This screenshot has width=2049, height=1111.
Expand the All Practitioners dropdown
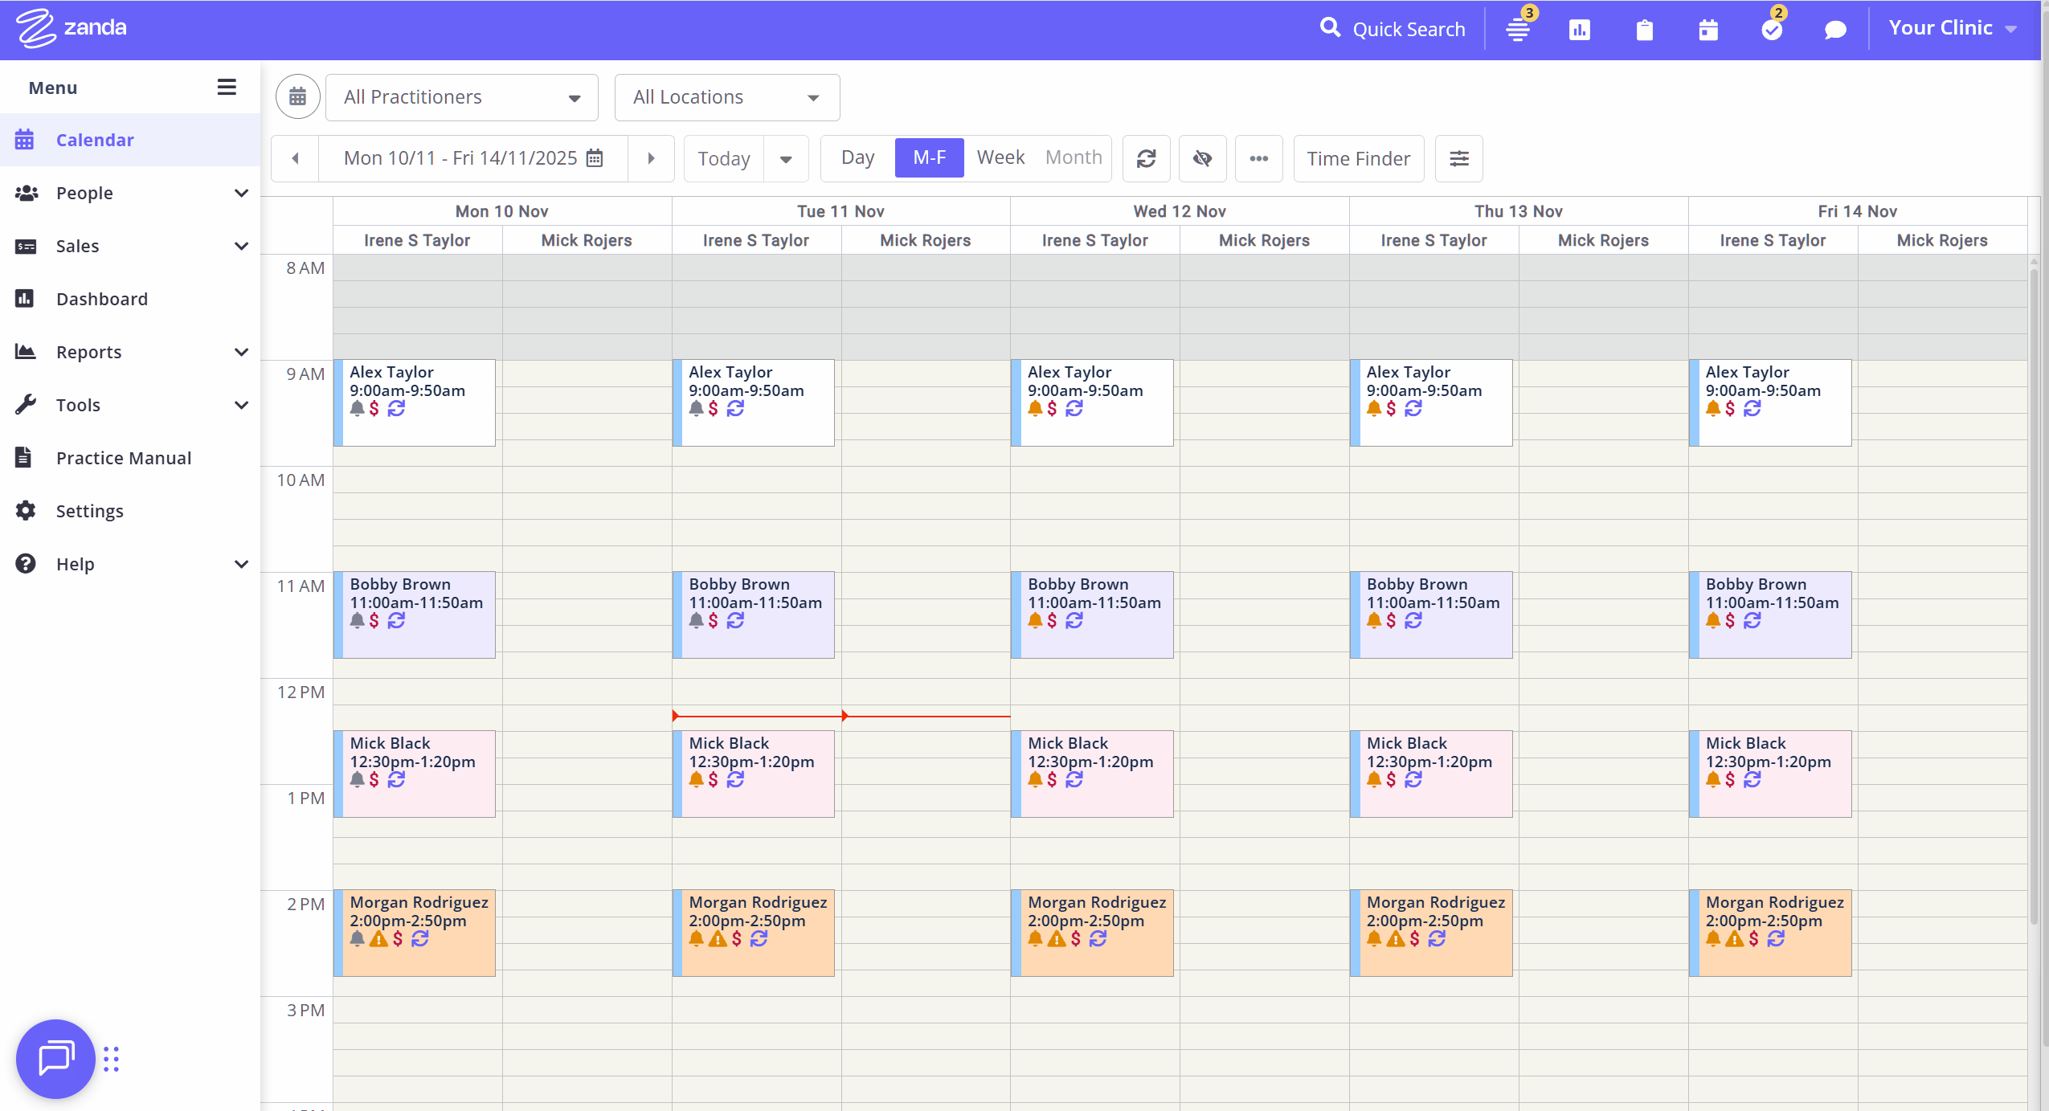(x=461, y=96)
